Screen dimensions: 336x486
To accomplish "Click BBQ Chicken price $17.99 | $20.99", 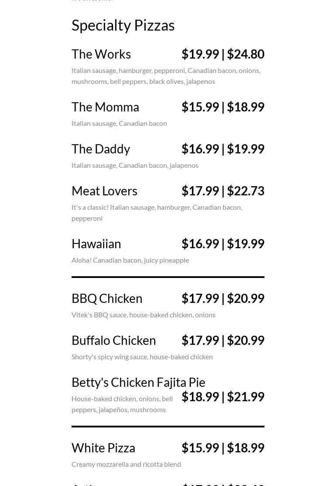I will point(223,299).
